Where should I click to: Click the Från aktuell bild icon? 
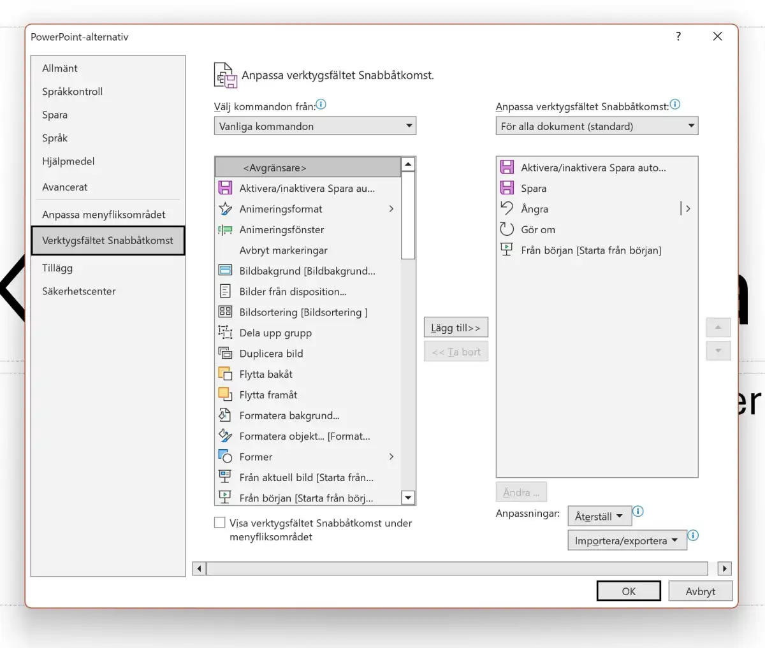225,477
